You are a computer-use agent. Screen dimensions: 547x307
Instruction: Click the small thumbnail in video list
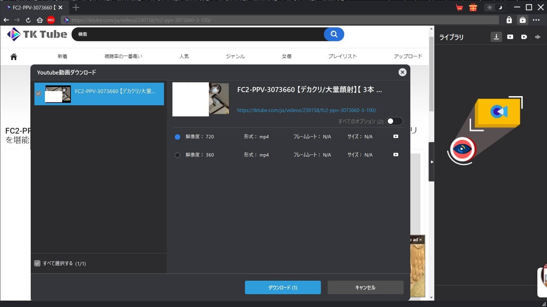(58, 94)
